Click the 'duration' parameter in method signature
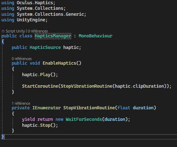Screen dimensions: 177x147 coord(143,108)
